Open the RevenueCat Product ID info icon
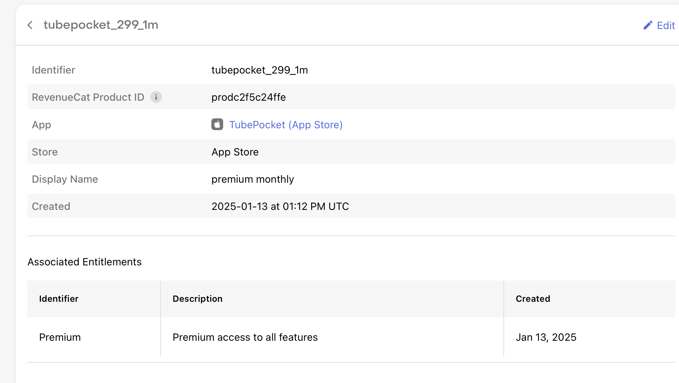The image size is (679, 383). (156, 97)
